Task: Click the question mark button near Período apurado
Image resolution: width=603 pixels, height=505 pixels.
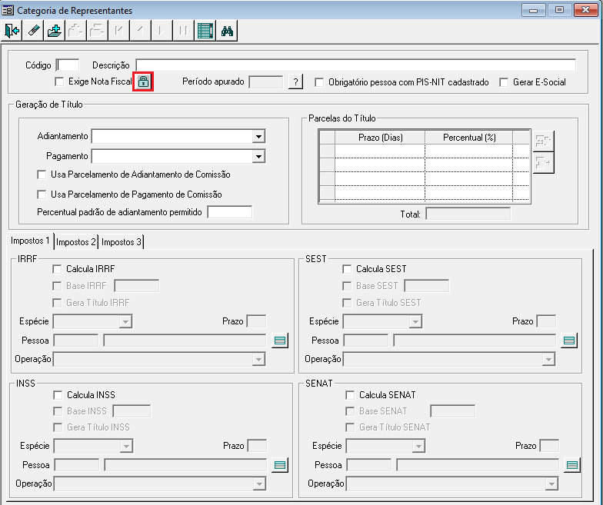Action: pyautogui.click(x=295, y=81)
